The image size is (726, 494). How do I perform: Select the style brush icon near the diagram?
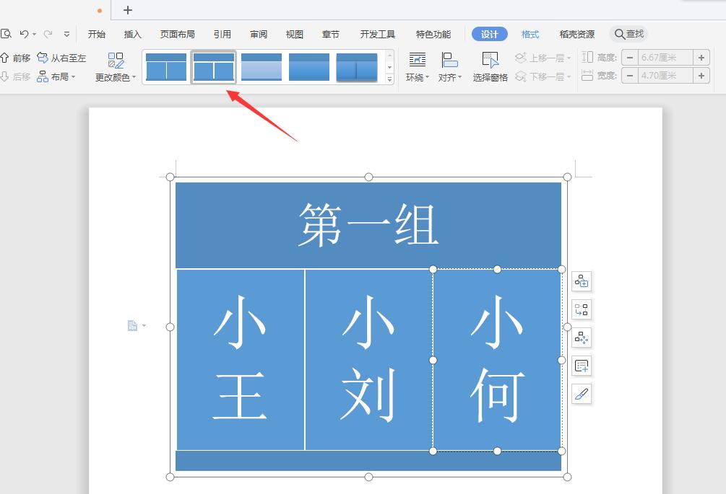(x=582, y=394)
